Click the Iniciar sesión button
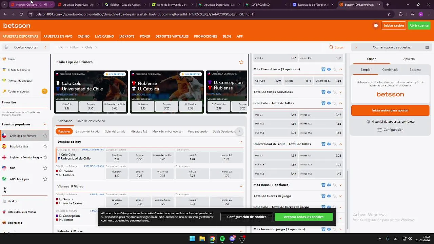This screenshot has height=244, width=434. (x=394, y=25)
